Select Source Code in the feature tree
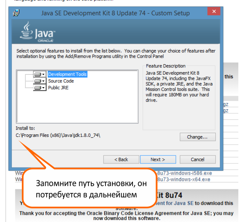This screenshot has width=244, height=222. tap(61, 81)
